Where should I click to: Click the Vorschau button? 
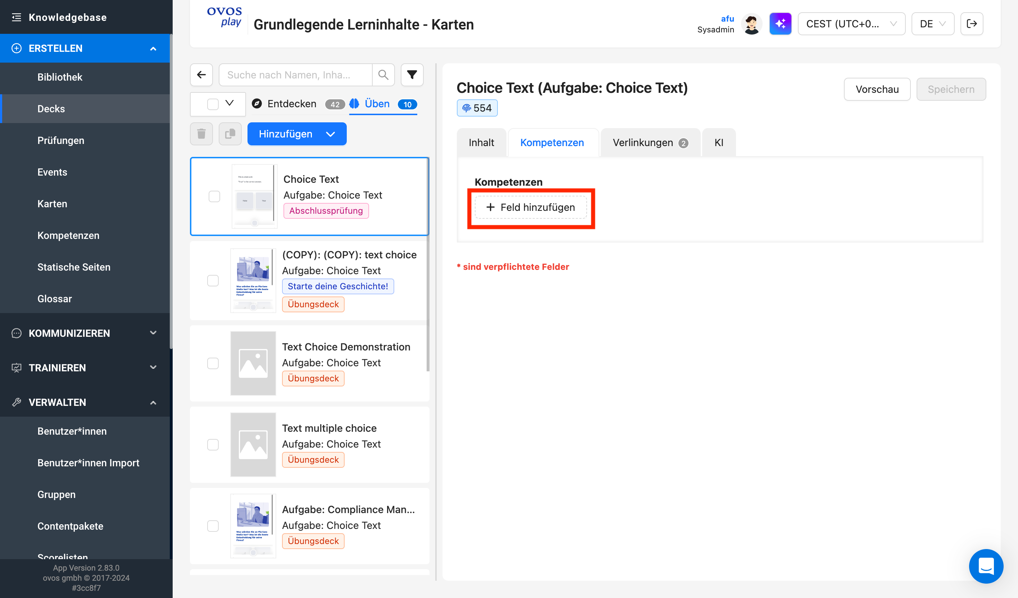pyautogui.click(x=877, y=89)
